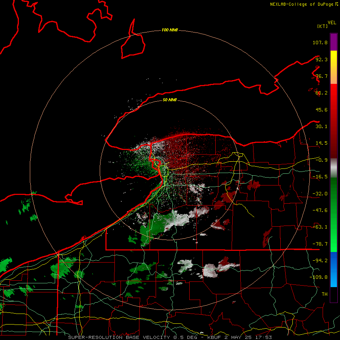Pick the yellow-orange segment of velocity scale
The width and height of the screenshot is (340, 340).
point(334,67)
